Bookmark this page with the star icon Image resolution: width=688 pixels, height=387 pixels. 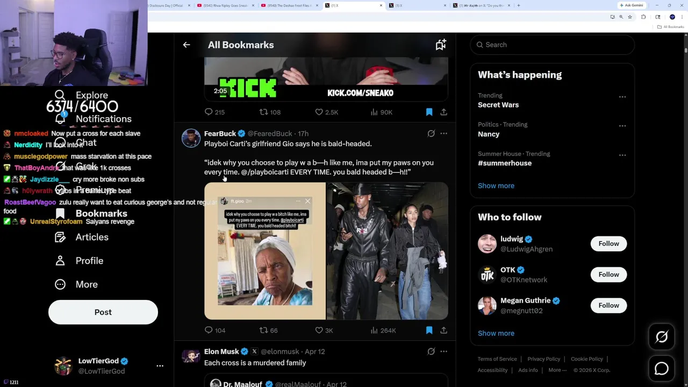click(x=630, y=17)
